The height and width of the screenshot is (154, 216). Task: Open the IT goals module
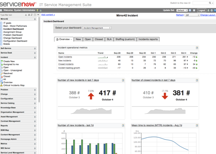[x=7, y=23]
